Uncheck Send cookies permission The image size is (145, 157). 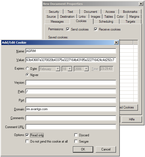[x=68, y=29]
